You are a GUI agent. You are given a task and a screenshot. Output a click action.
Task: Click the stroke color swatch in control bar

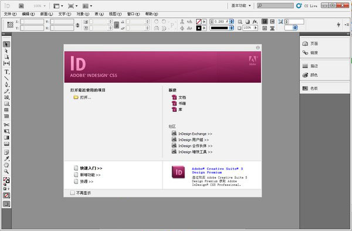point(199,28)
